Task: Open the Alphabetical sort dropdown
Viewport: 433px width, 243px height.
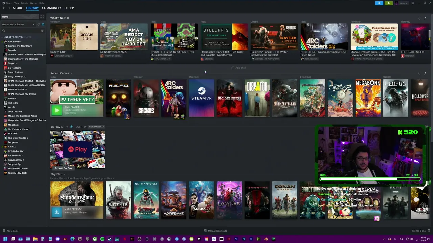Action: pos(96,127)
